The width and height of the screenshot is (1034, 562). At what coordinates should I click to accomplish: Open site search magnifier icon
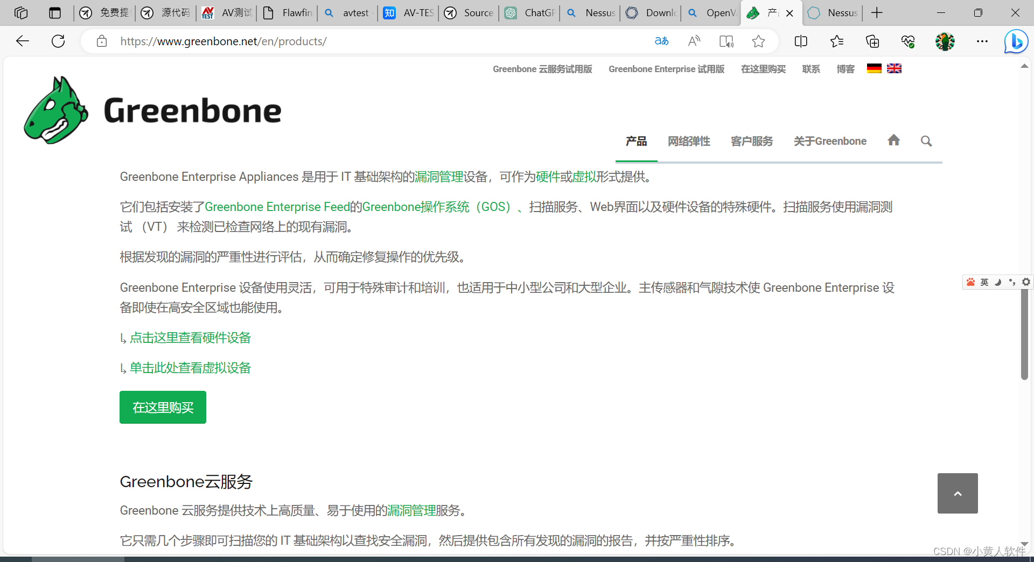pyautogui.click(x=926, y=141)
